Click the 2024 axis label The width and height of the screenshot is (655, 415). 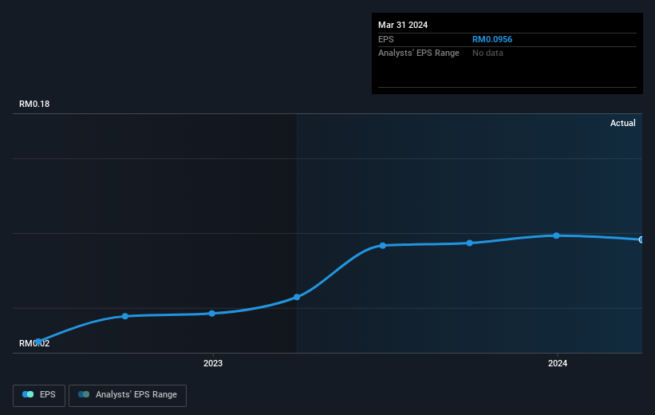tap(558, 363)
